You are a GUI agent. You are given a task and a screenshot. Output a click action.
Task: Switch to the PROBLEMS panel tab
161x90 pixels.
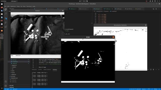tap(34, 69)
